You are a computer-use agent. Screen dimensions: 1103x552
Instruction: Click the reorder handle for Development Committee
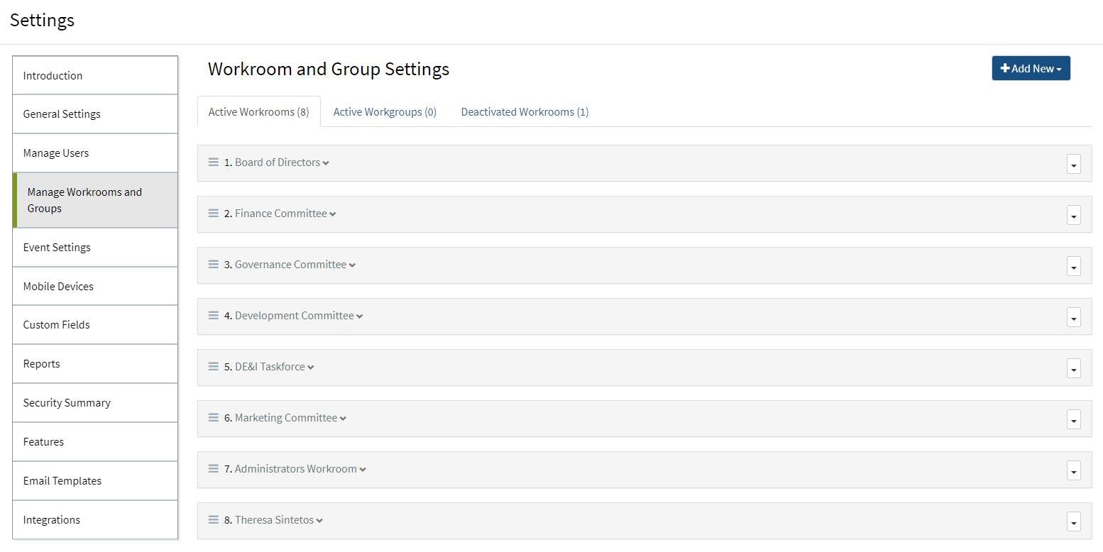213,315
